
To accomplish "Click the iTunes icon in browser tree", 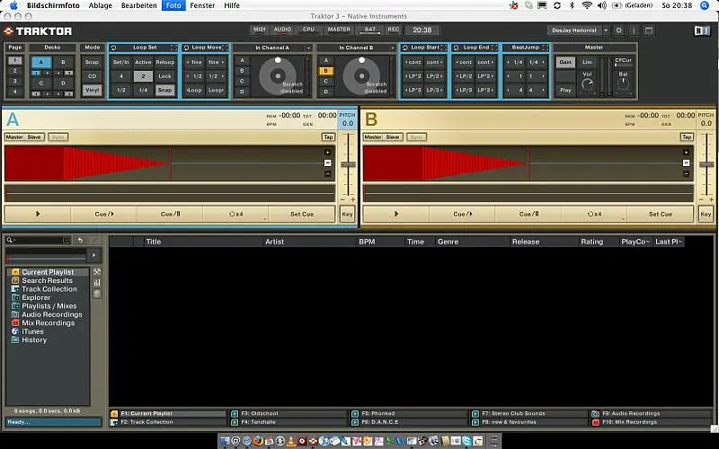I will [x=15, y=331].
